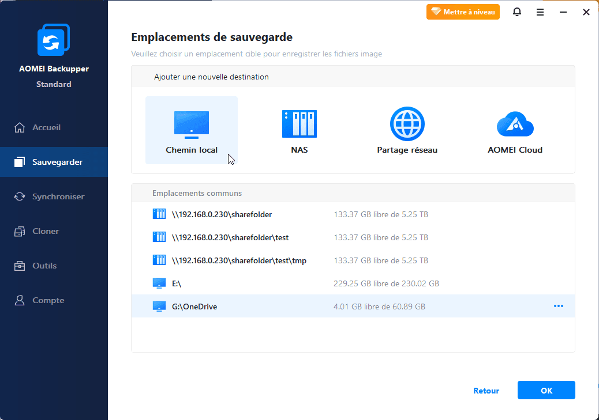Select the \\192.168.0.230\sharefolder\test\tmp location row
The height and width of the screenshot is (420, 599).
[x=353, y=260]
